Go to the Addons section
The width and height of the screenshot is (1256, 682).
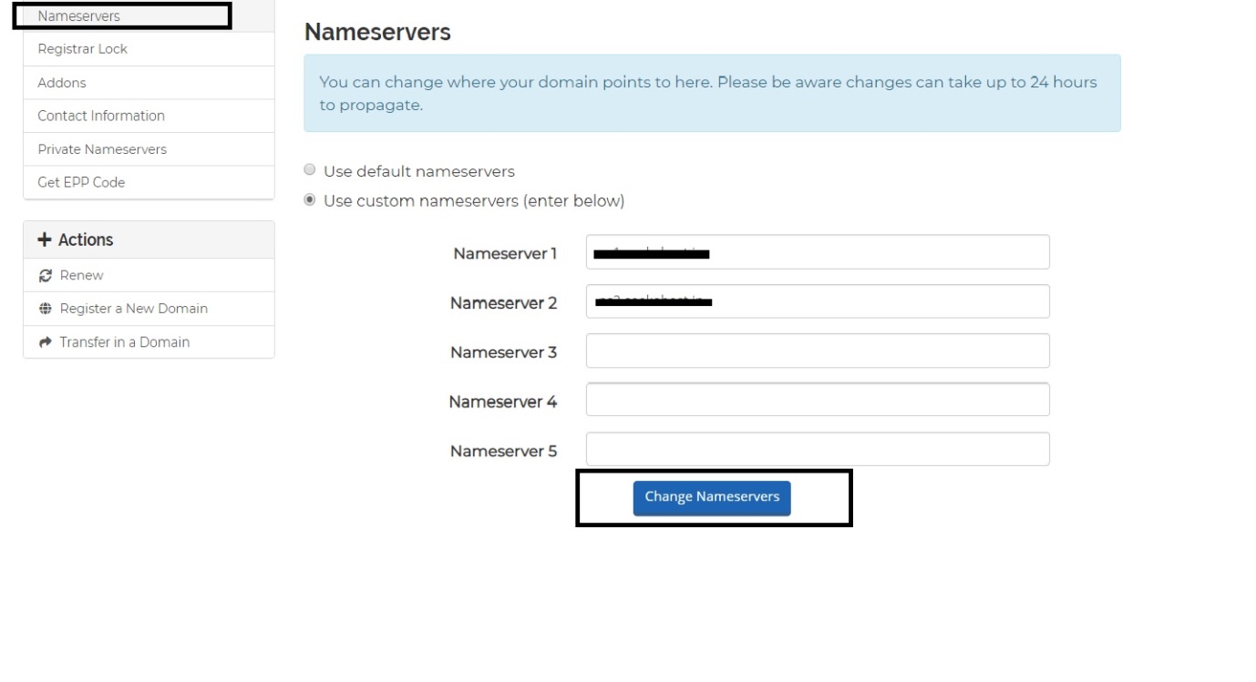pyautogui.click(x=149, y=83)
